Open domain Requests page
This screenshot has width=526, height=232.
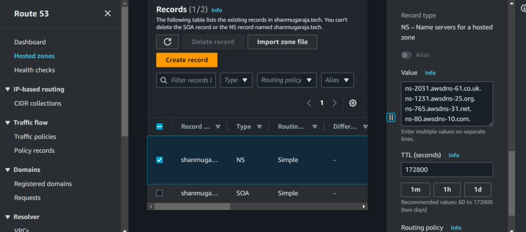(x=27, y=198)
